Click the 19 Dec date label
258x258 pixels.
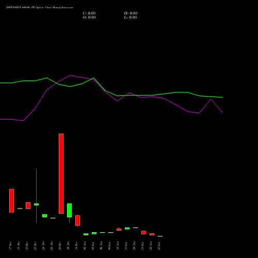(27, 246)
